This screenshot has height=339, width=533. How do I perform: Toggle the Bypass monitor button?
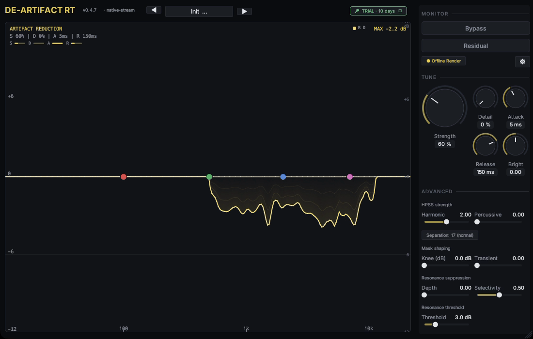pos(475,29)
